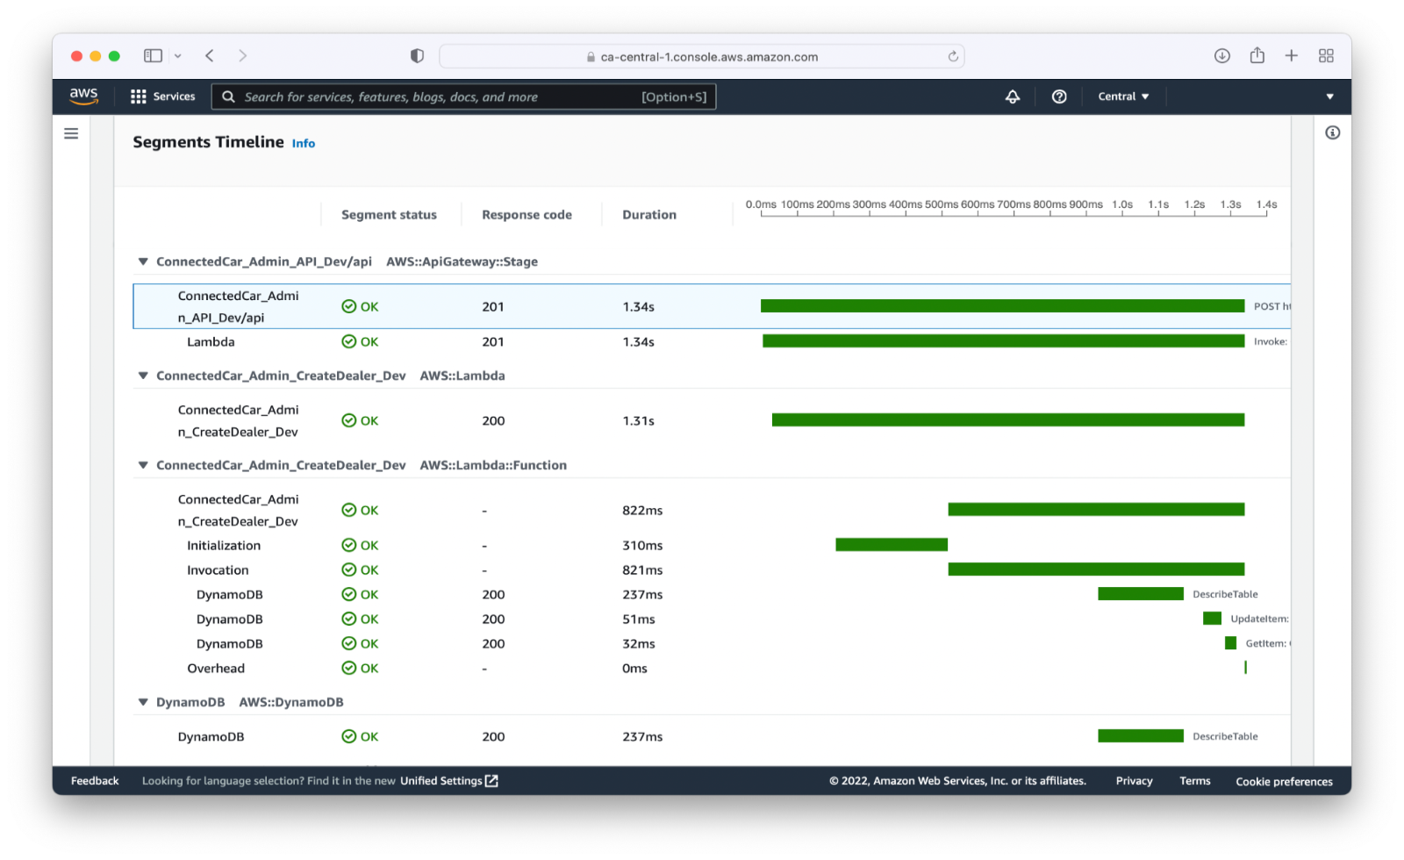1404x860 pixels.
Task: Open the Services grid menu
Action: tap(162, 97)
